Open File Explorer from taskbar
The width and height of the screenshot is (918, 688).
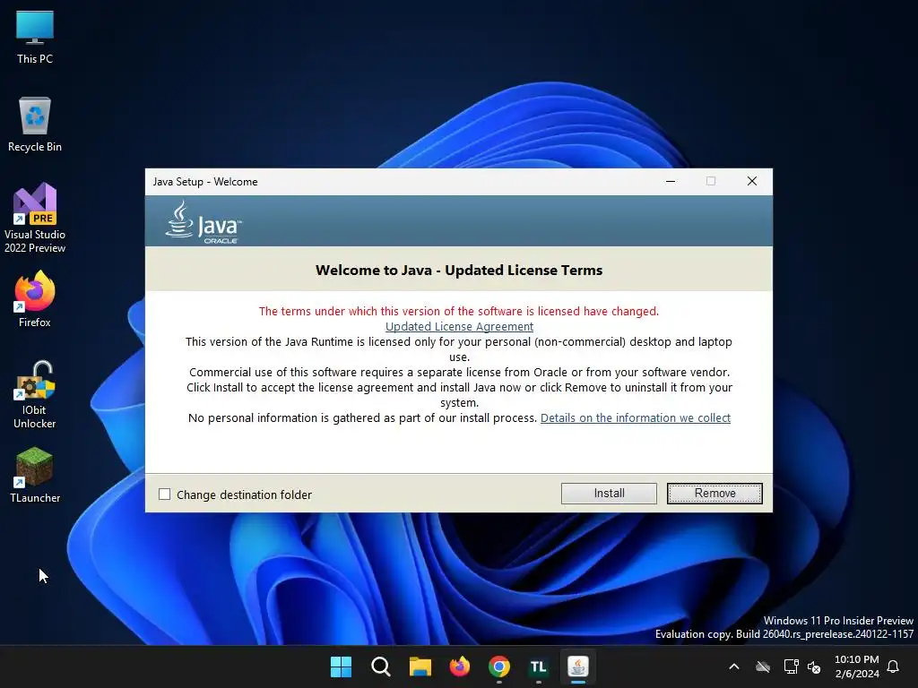click(x=420, y=666)
